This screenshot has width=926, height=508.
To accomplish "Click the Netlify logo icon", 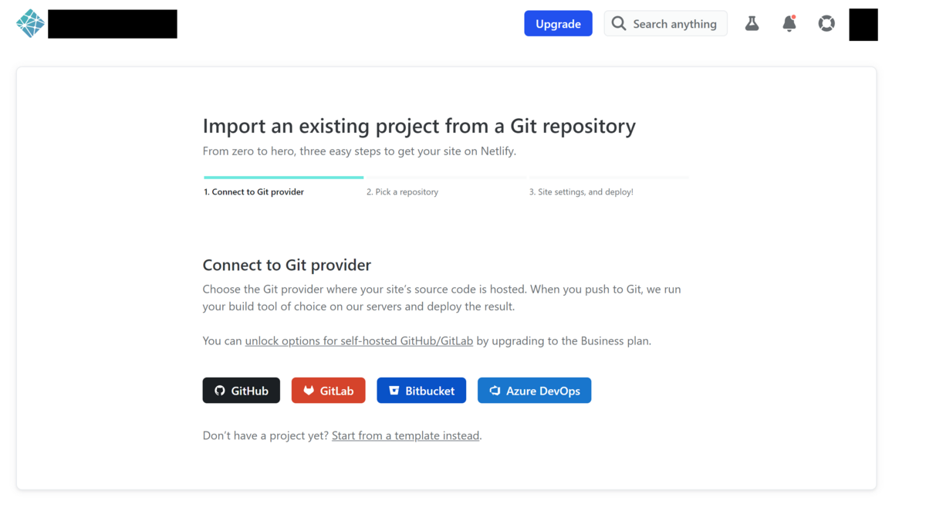I will (29, 23).
